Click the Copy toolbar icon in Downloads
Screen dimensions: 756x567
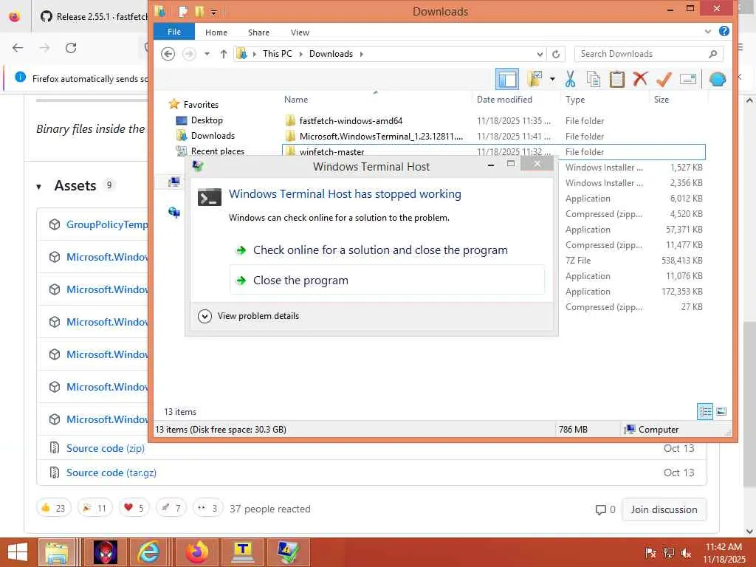coord(594,78)
